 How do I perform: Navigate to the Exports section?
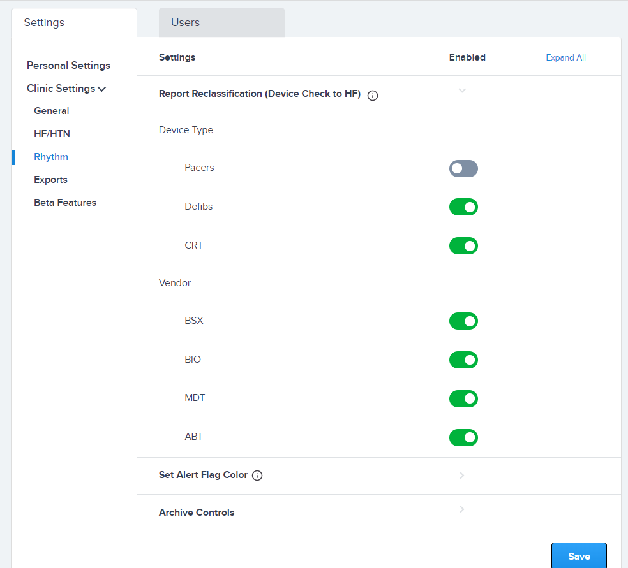tap(50, 179)
